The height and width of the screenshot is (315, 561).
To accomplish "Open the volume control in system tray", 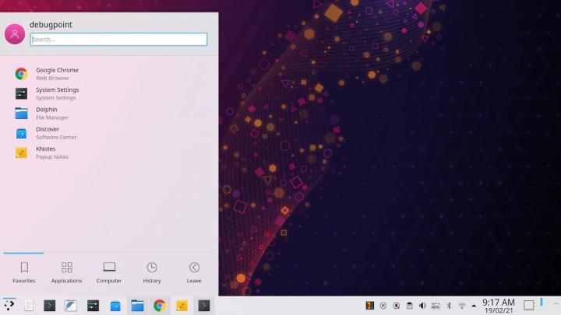I will tap(422, 306).
